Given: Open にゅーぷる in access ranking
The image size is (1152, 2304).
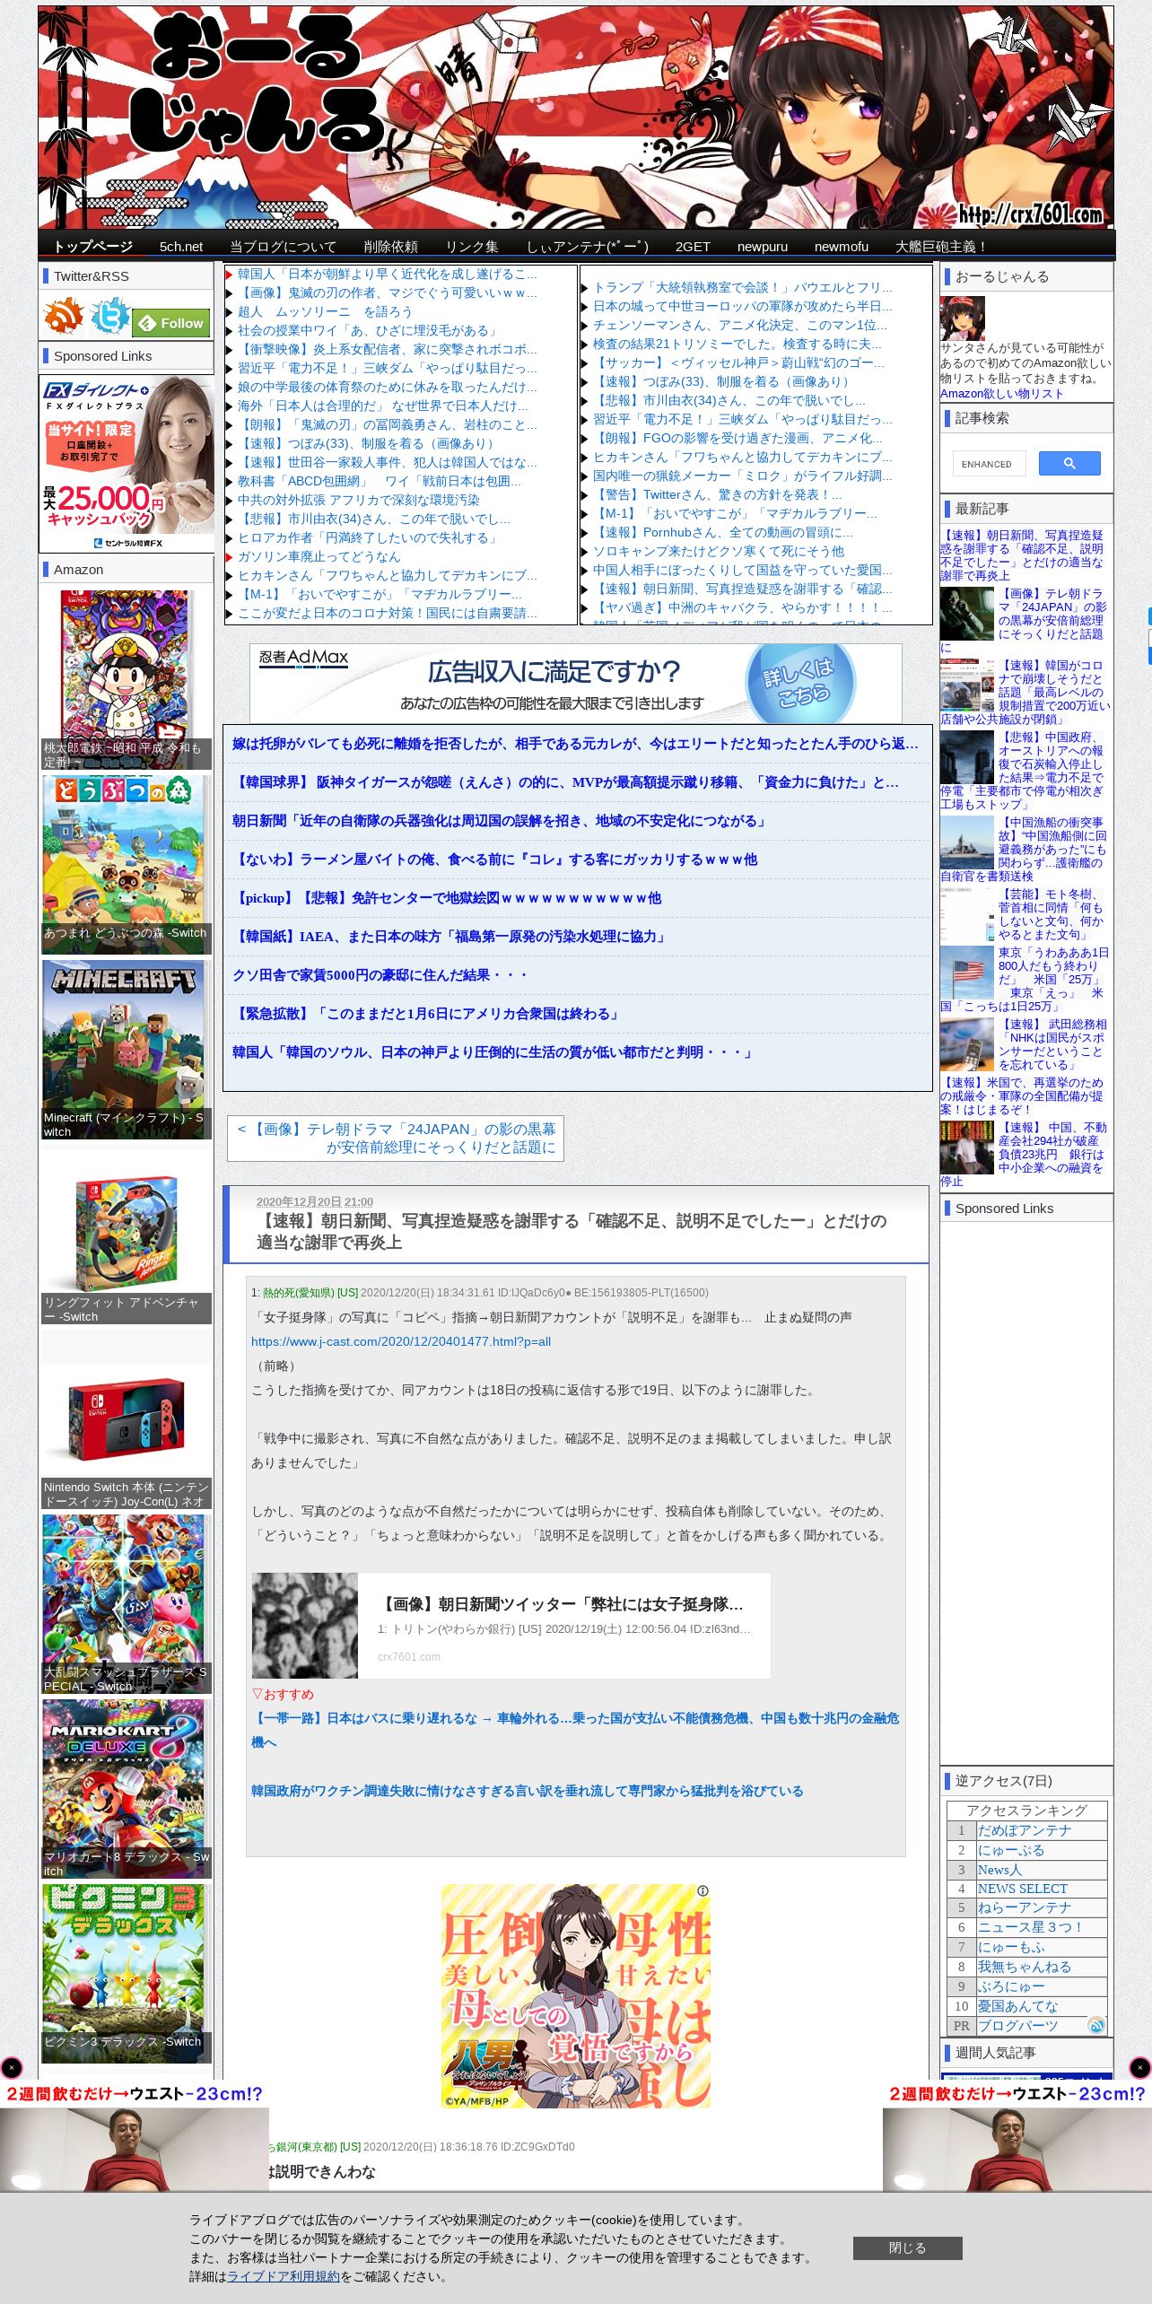Looking at the screenshot, I should click(1011, 1850).
